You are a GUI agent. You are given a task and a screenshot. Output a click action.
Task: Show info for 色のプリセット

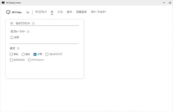pyautogui.click(x=33, y=23)
